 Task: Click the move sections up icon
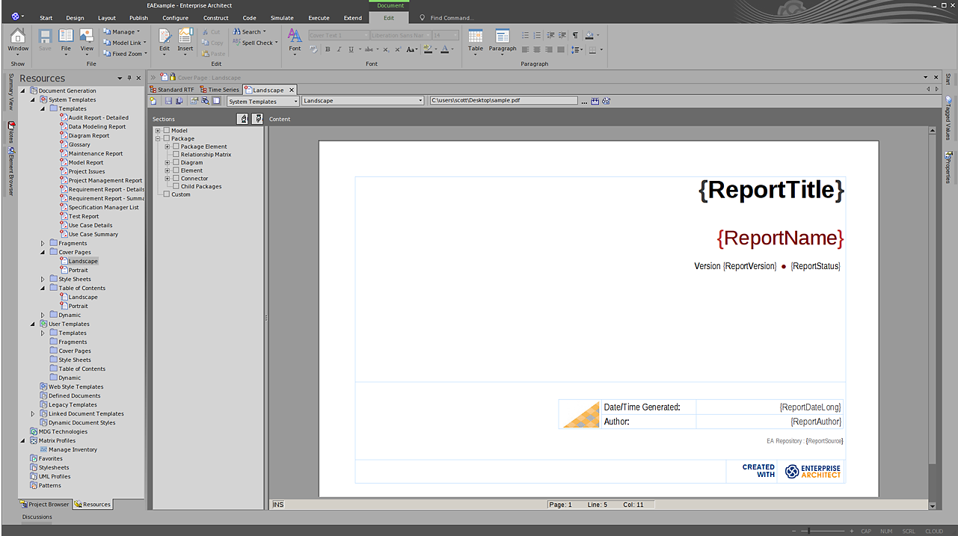point(243,119)
